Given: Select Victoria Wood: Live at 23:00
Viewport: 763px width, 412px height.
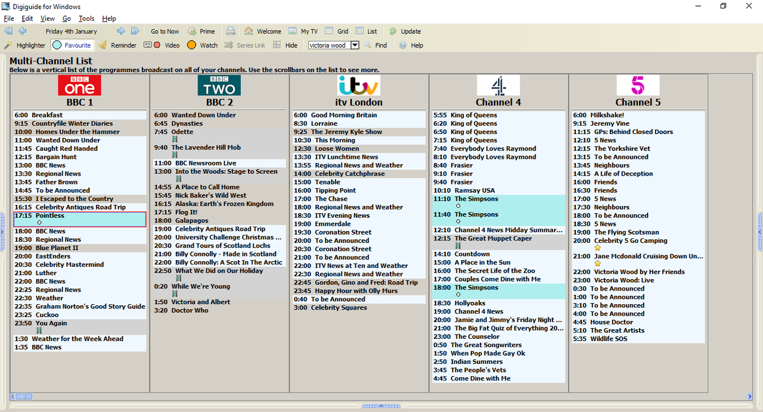Looking at the screenshot, I should tap(638, 280).
